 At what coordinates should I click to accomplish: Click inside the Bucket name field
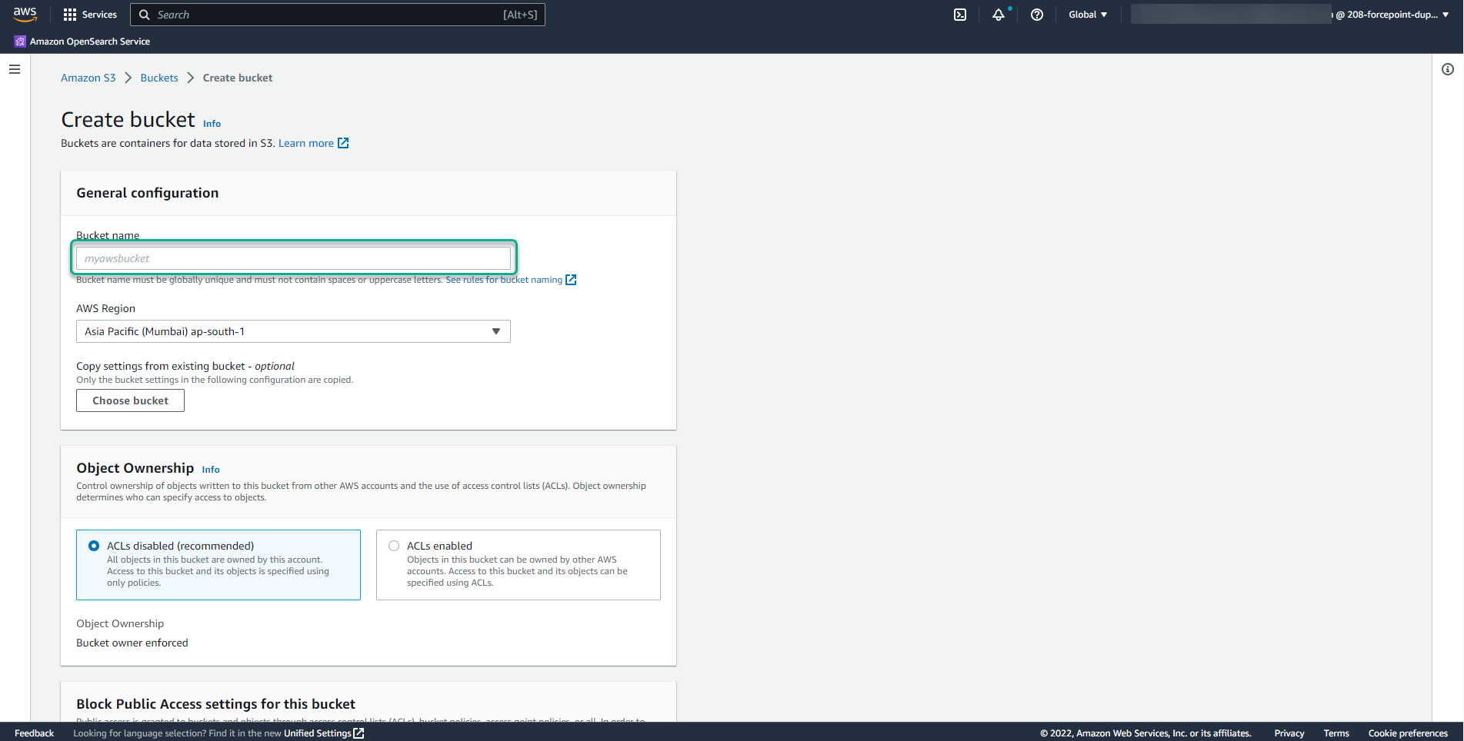tap(293, 258)
